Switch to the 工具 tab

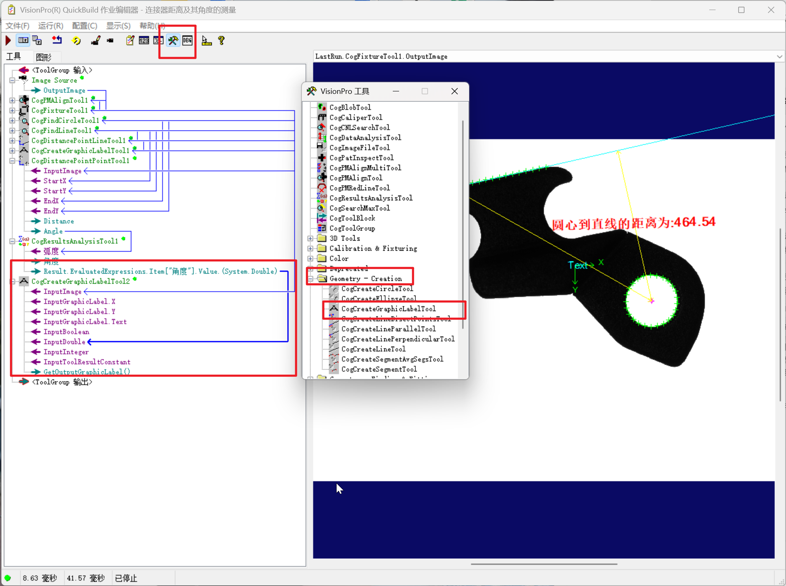pos(14,57)
